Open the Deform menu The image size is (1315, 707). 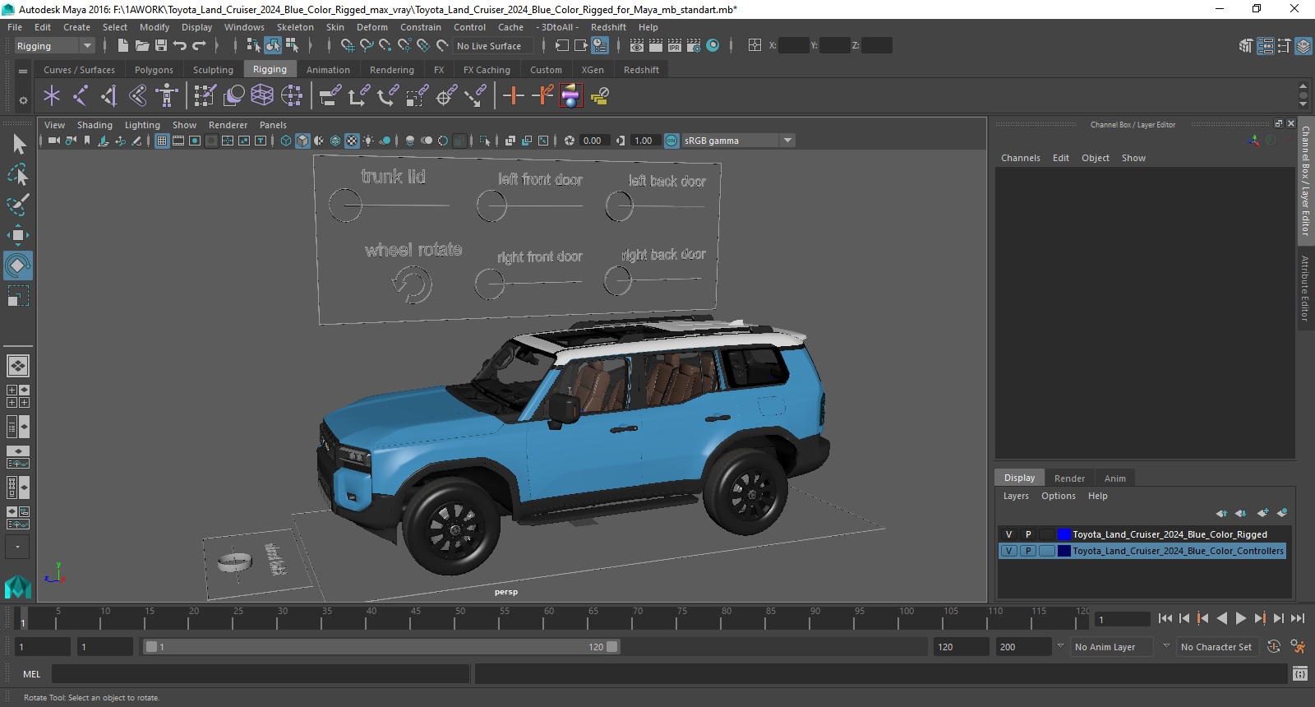coord(371,27)
